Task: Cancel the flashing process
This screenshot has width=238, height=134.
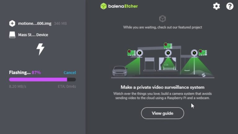Action: tap(70, 73)
